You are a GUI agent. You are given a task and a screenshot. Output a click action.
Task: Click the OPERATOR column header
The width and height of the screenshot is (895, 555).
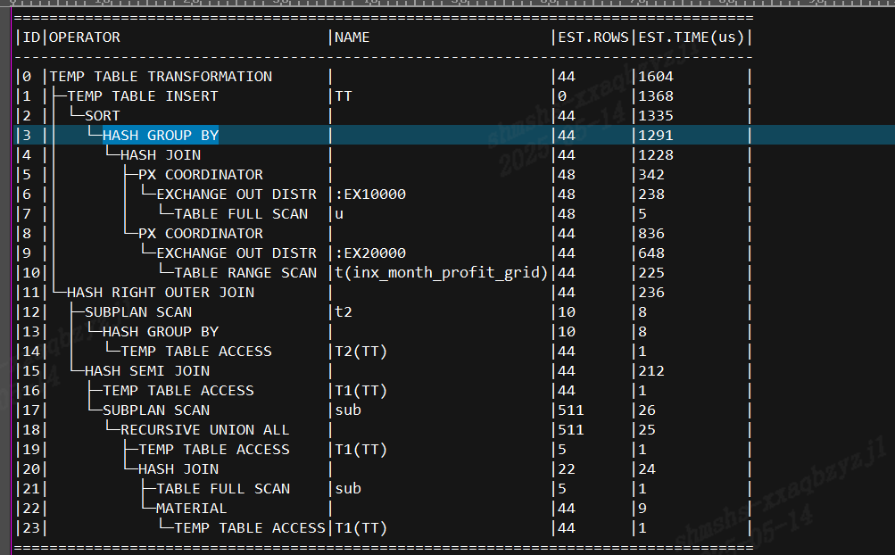[x=85, y=37]
